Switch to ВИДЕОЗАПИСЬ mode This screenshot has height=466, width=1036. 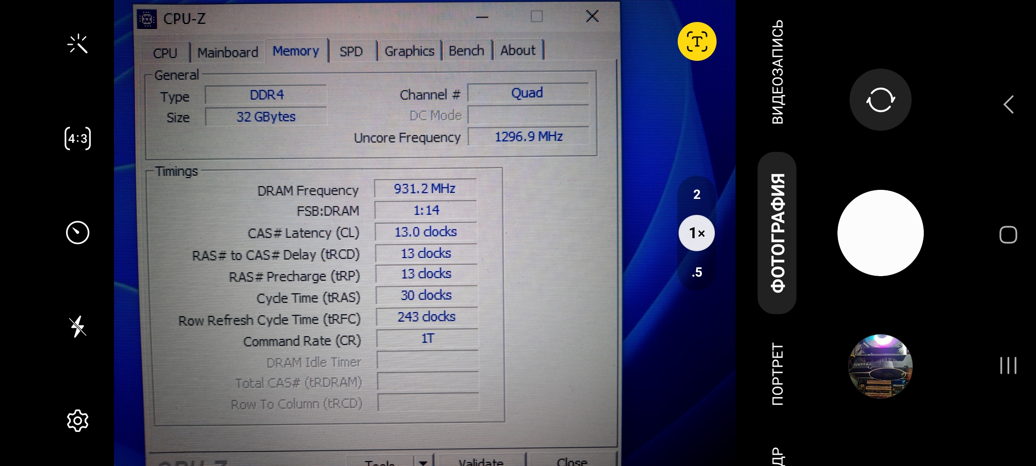(x=777, y=72)
